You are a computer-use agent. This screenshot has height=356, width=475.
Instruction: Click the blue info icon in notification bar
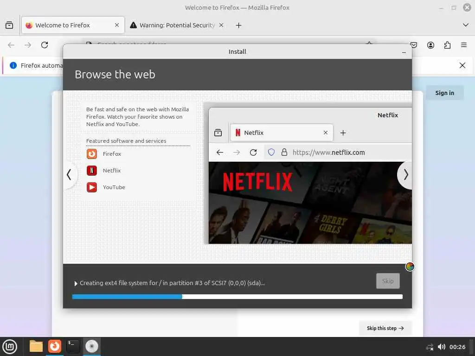click(13, 65)
